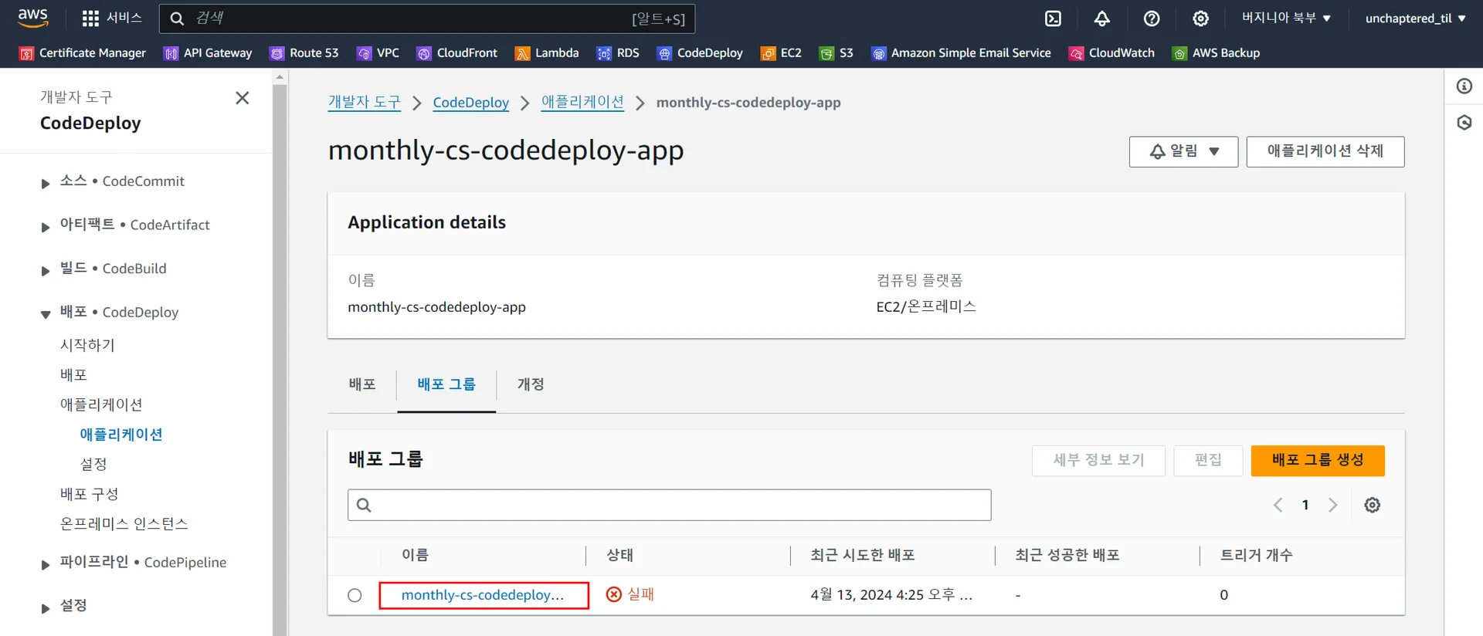This screenshot has height=636, width=1483.
Task: Click the 배포 그룹 생성 button
Action: pos(1317,460)
